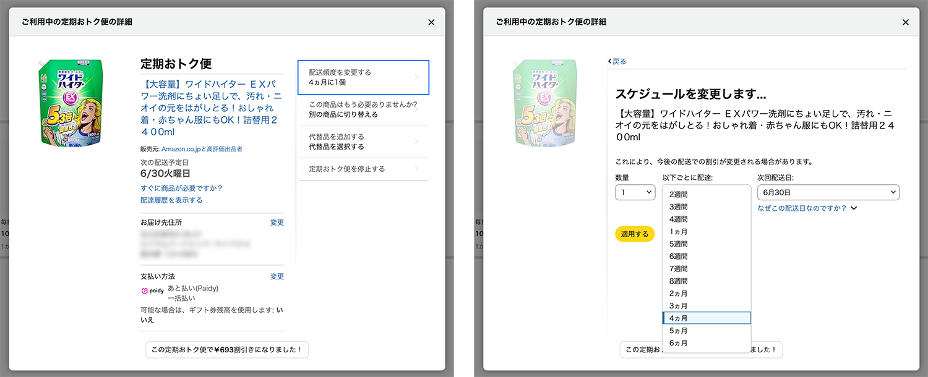Click chevron beside 定期おトク便を停止する
928x377 pixels.
click(416, 169)
